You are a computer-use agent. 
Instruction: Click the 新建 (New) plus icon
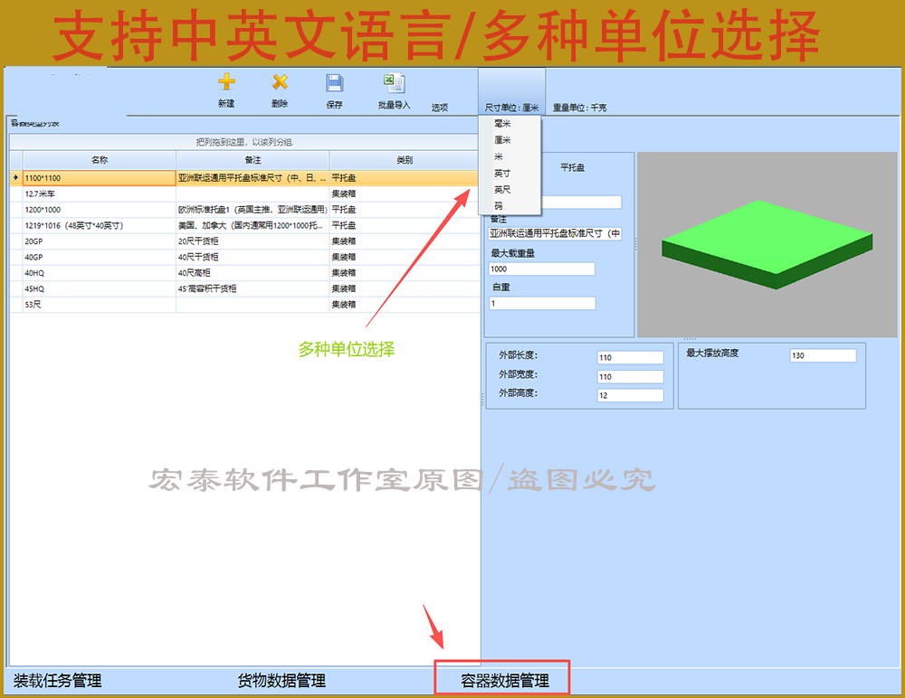click(x=226, y=82)
